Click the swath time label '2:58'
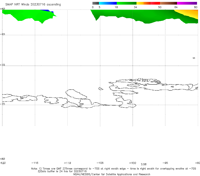 pyautogui.click(x=144, y=164)
